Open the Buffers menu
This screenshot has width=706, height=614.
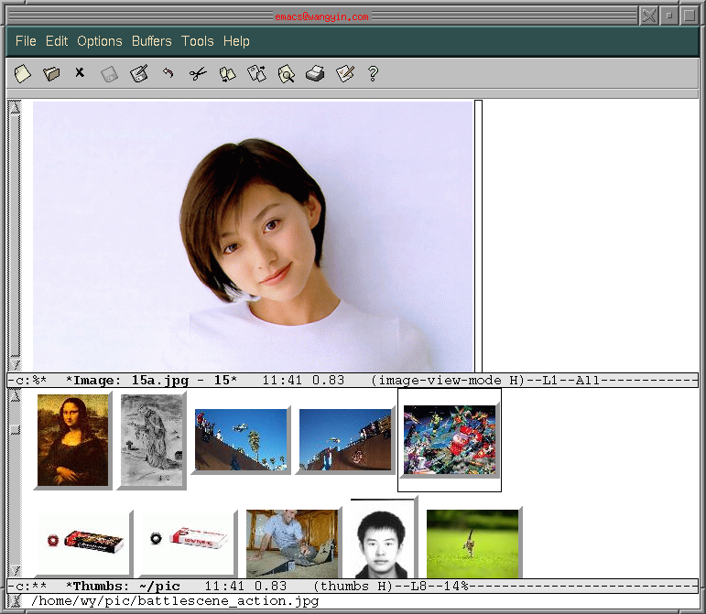click(x=151, y=41)
